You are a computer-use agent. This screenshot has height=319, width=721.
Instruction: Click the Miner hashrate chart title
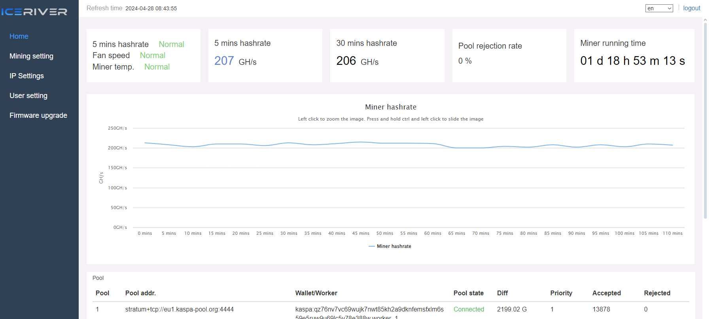point(391,107)
